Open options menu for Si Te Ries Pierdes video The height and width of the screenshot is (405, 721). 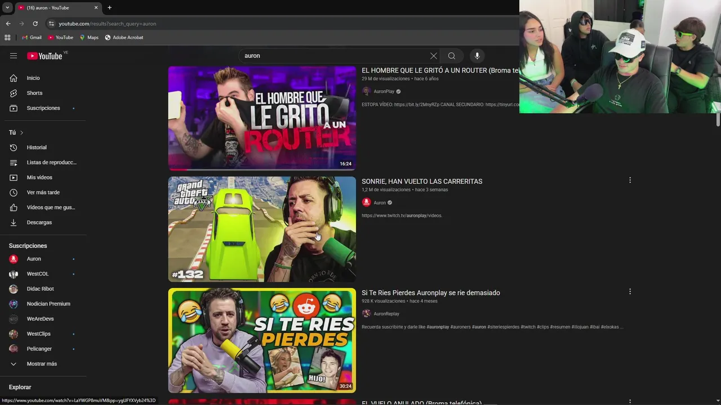pos(630,291)
